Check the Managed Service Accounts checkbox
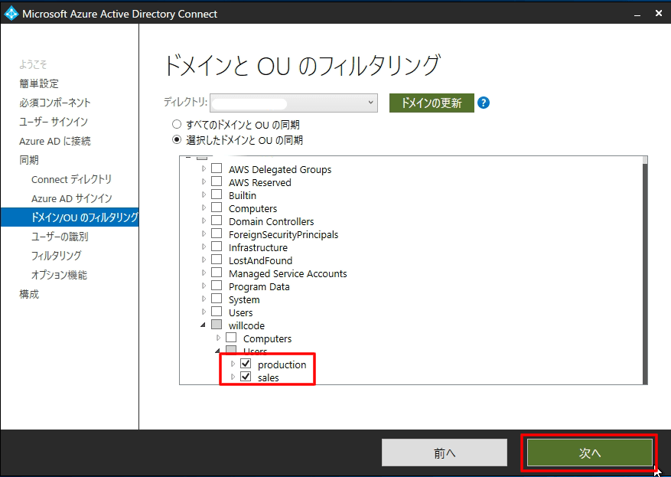Image resolution: width=671 pixels, height=477 pixels. pyautogui.click(x=217, y=273)
